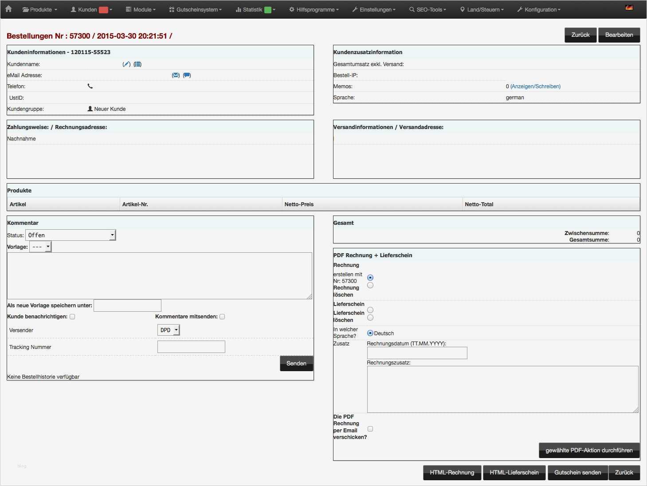Image resolution: width=647 pixels, height=486 pixels.
Task: Click the German flag language icon
Action: click(629, 8)
